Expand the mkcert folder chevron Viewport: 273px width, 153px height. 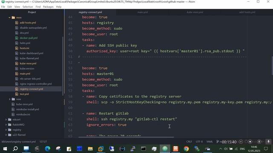[x=6, y=119]
